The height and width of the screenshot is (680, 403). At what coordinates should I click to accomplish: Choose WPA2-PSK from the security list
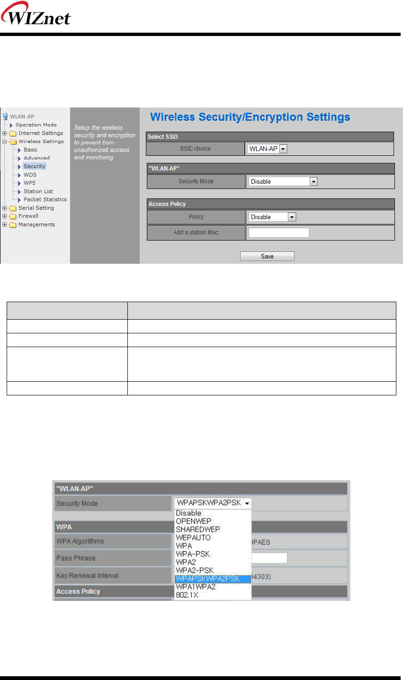[213, 570]
